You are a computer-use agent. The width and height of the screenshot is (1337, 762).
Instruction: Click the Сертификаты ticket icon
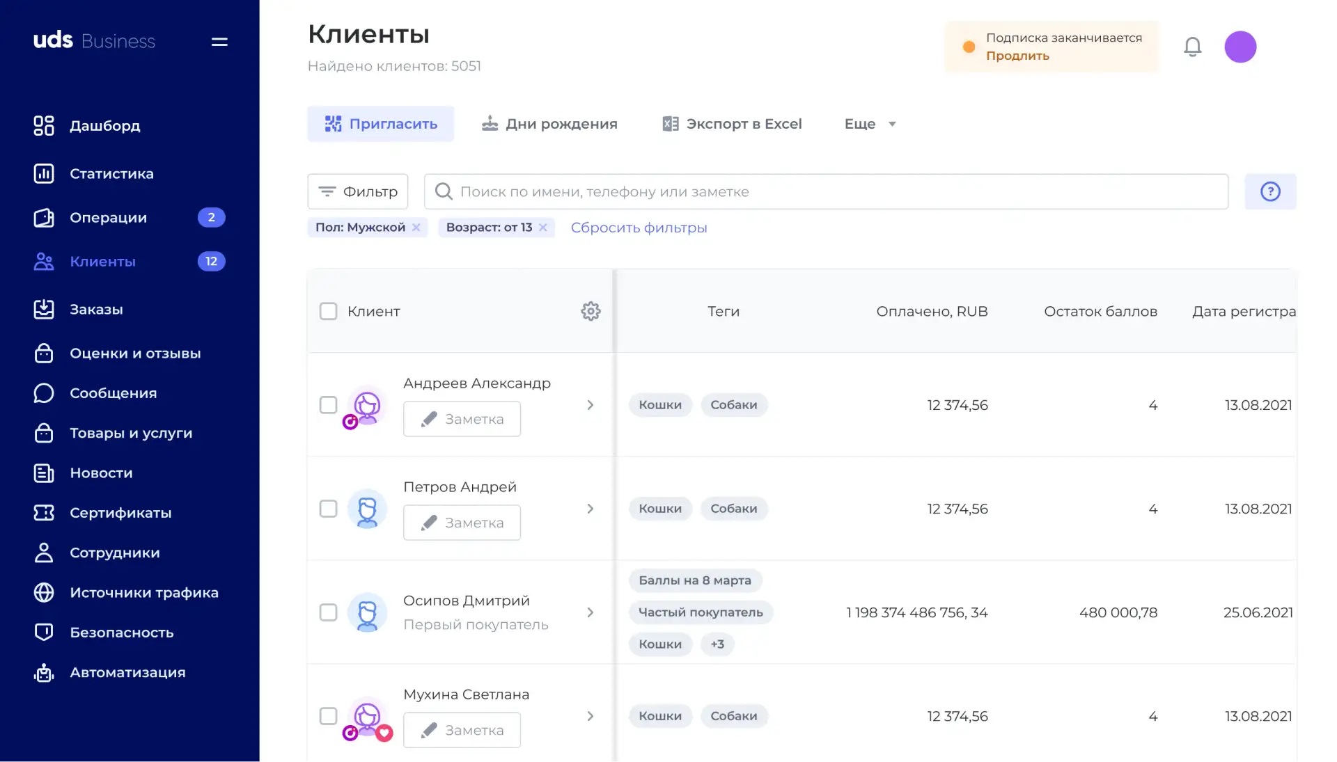click(44, 513)
